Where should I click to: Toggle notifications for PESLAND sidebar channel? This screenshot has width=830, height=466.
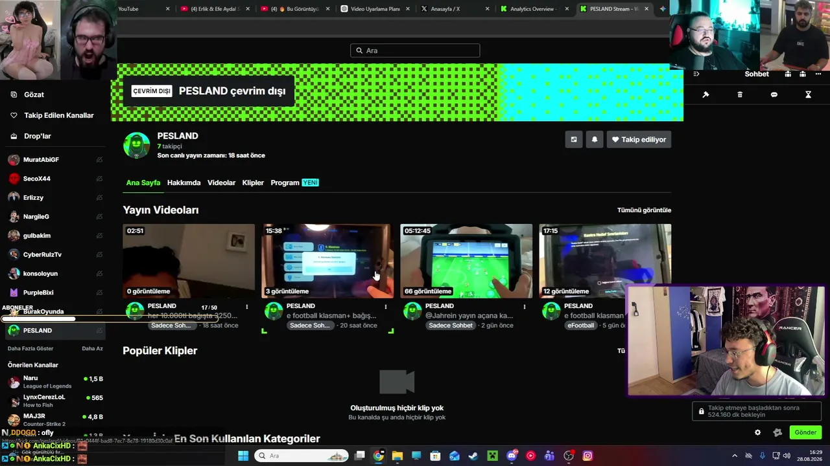pyautogui.click(x=99, y=331)
